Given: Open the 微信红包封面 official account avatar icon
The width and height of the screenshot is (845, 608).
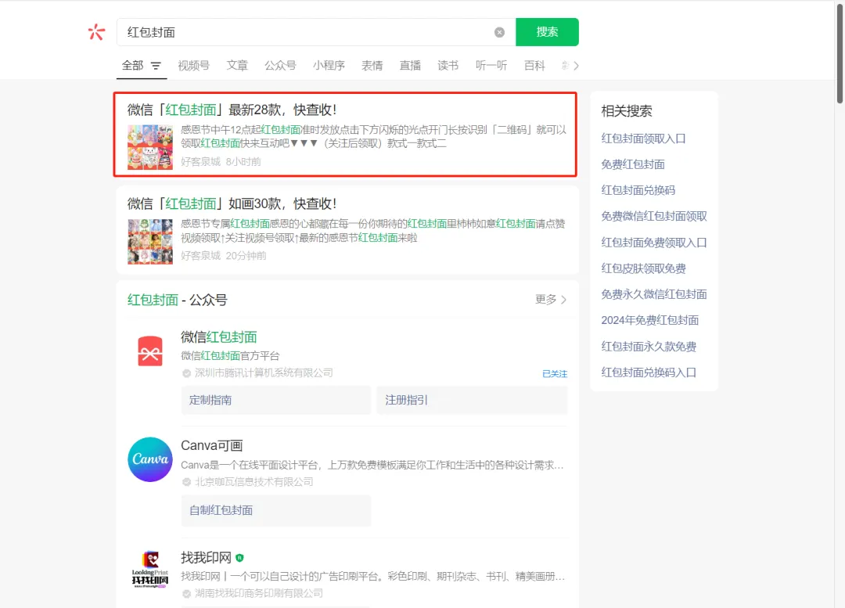Looking at the screenshot, I should tap(150, 351).
